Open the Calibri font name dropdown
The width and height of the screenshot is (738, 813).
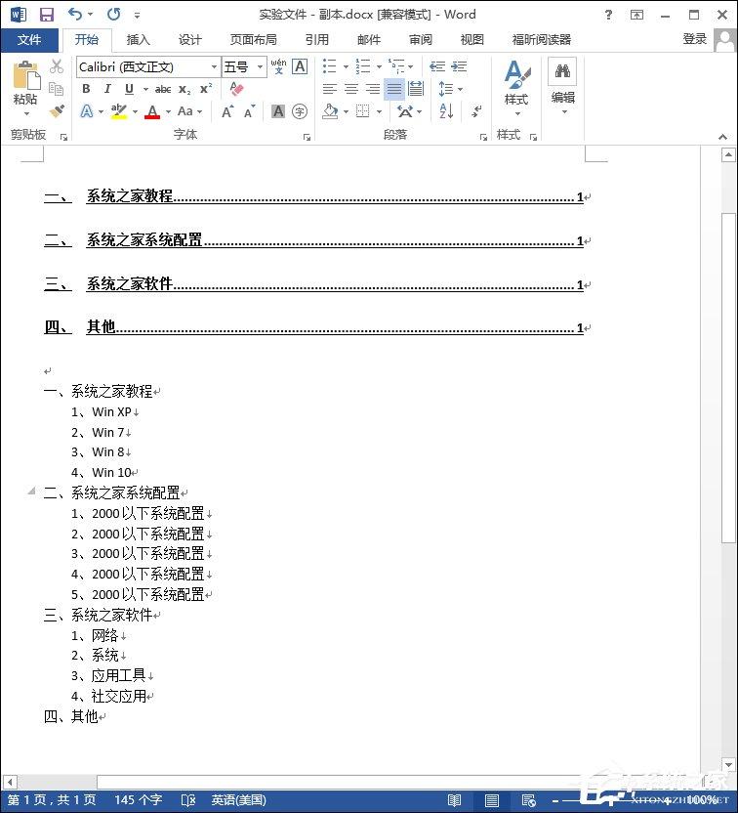(x=214, y=66)
